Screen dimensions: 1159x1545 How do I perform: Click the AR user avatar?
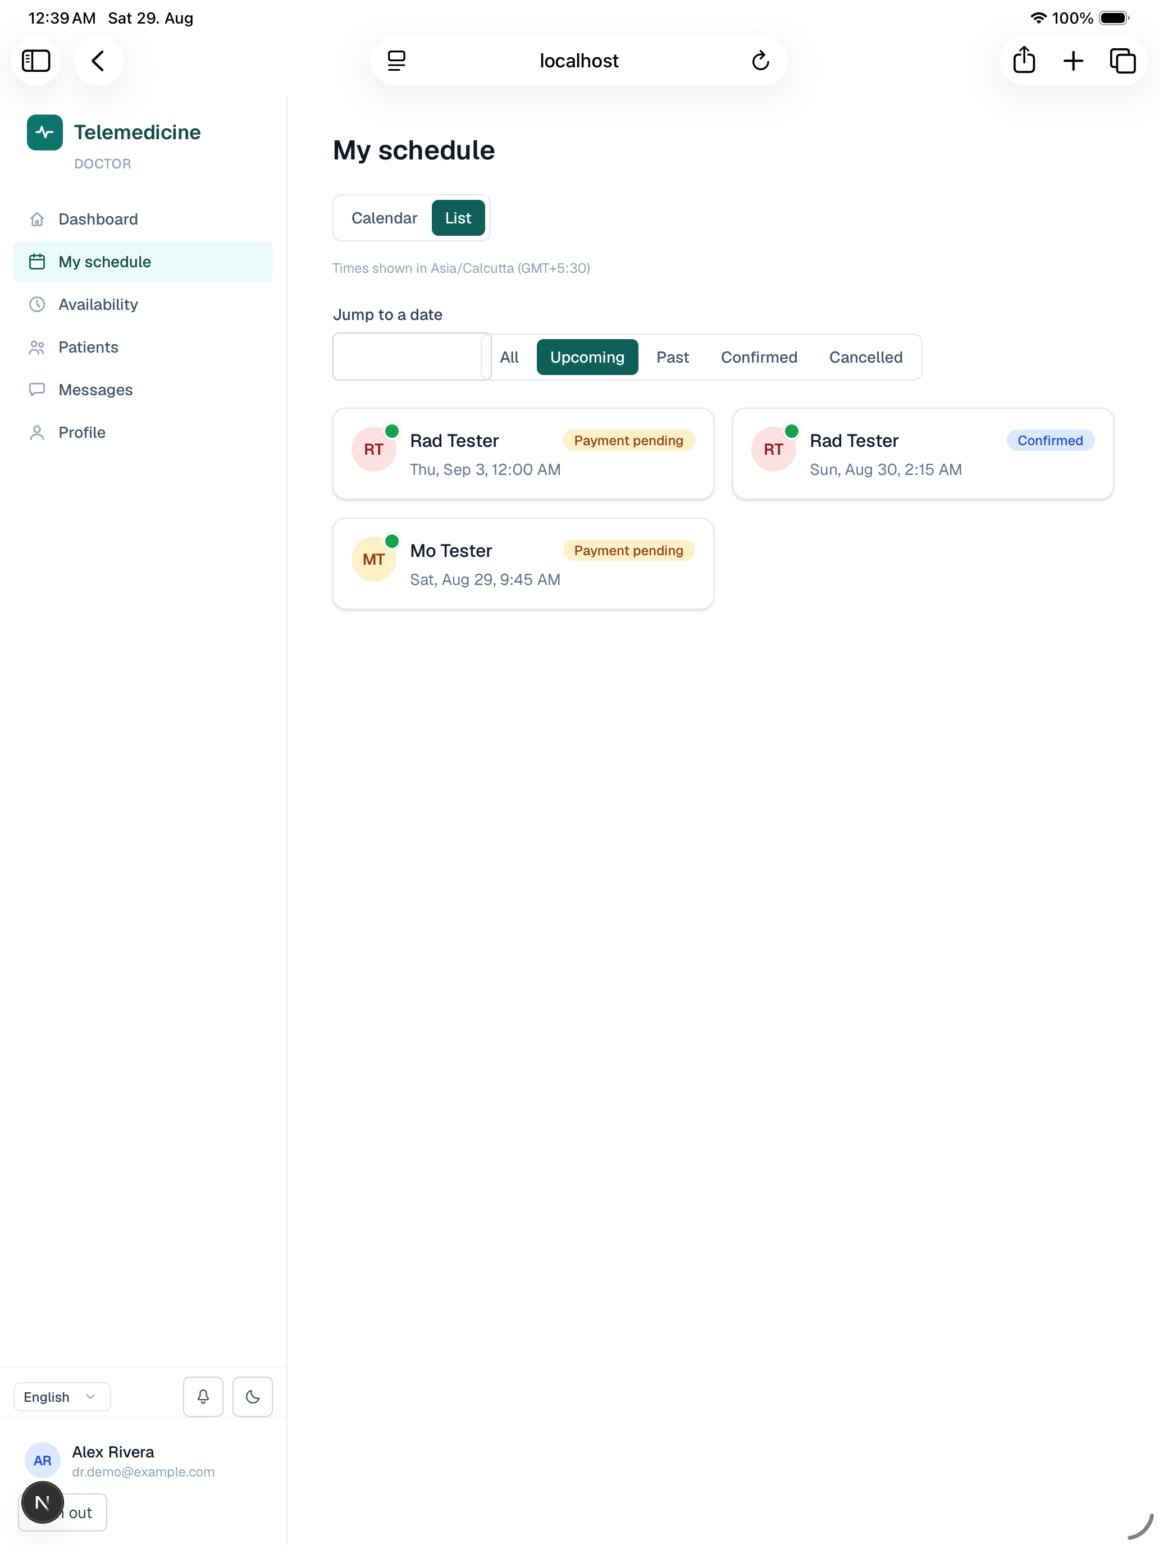43,1460
